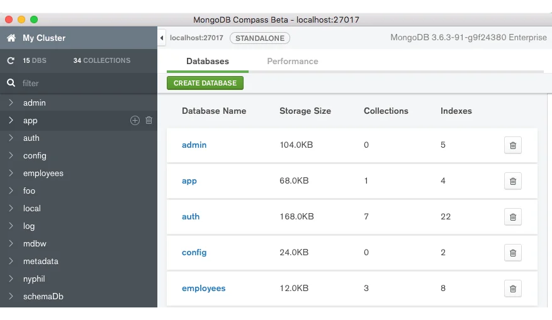552x320 pixels.
Task: Collapse the sidebar with the arrow toggle
Action: coord(162,38)
